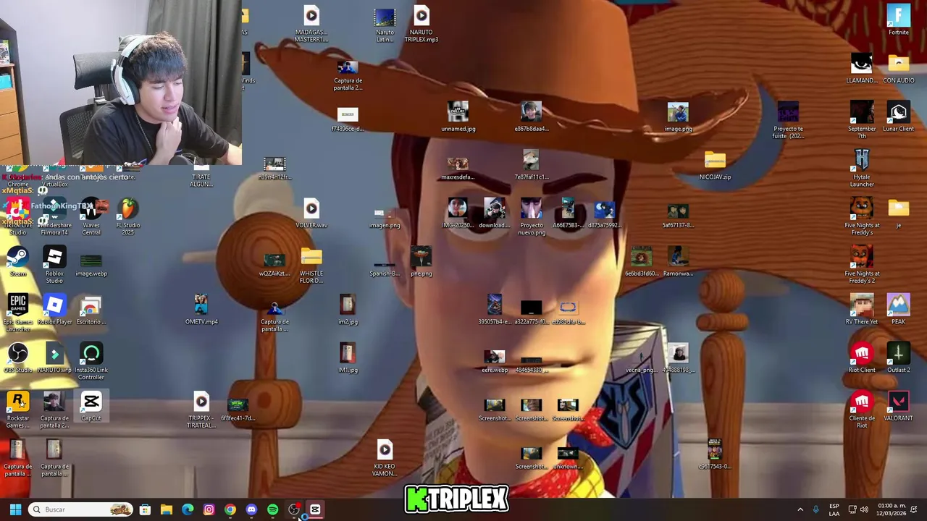
Task: Click the microphone tray icon
Action: click(x=816, y=509)
